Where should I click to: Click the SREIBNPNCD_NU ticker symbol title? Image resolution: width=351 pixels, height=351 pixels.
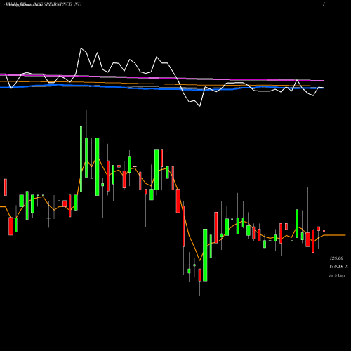pyautogui.click(x=62, y=4)
